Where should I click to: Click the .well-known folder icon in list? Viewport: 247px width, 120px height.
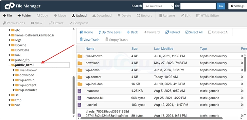[x=80, y=56]
